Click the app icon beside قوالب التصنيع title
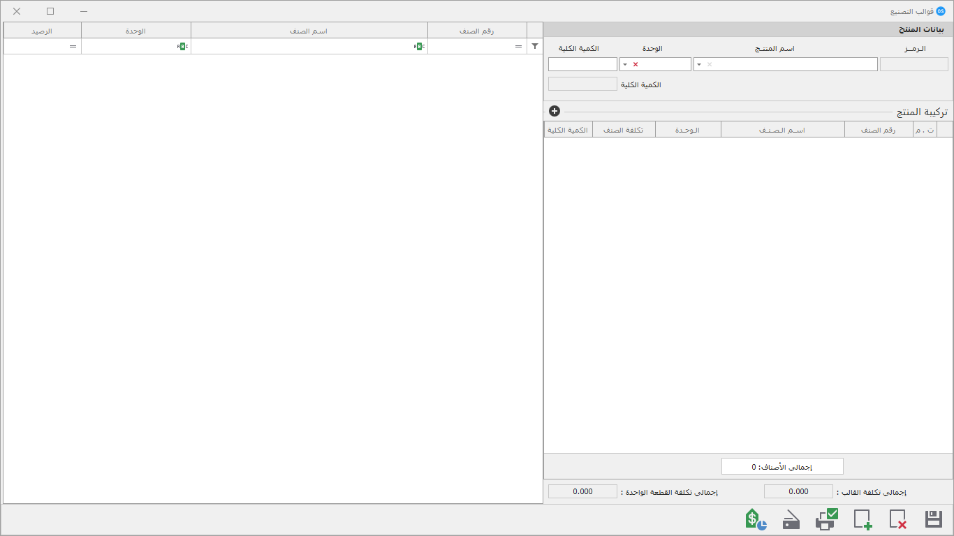The image size is (954, 536). 940,11
